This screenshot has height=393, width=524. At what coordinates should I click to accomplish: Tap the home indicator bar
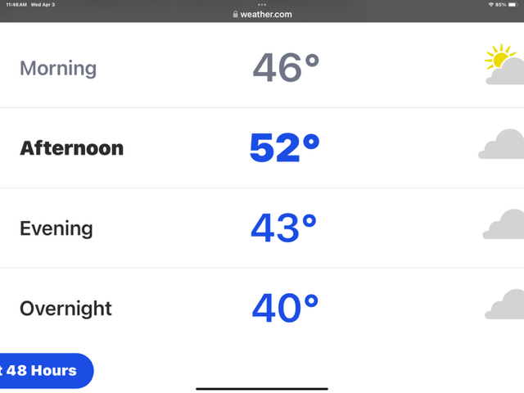(x=262, y=389)
